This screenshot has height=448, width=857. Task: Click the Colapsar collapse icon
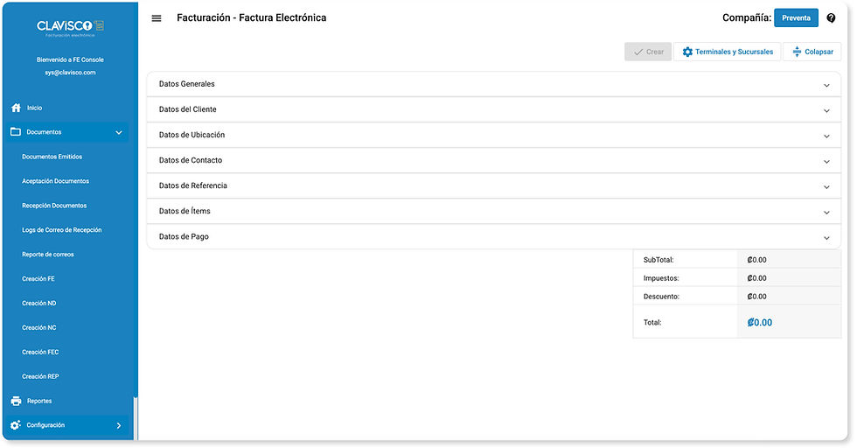(797, 52)
